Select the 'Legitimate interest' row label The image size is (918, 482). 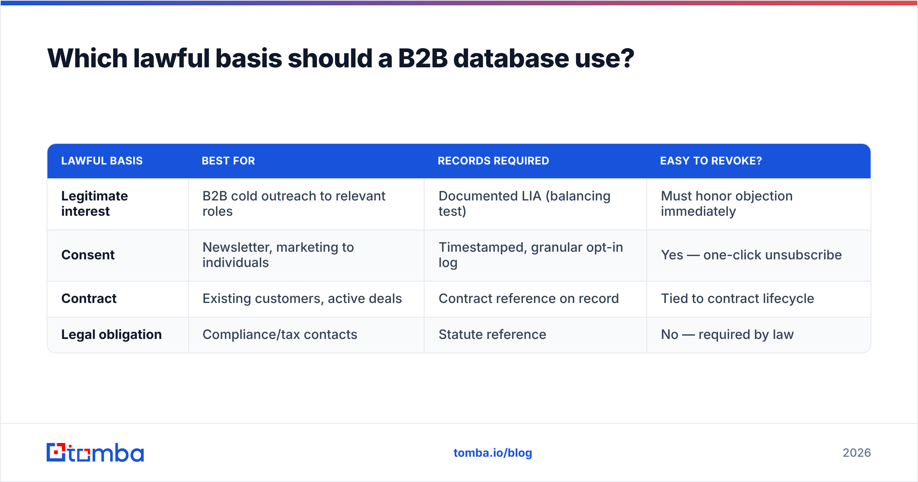coord(94,204)
